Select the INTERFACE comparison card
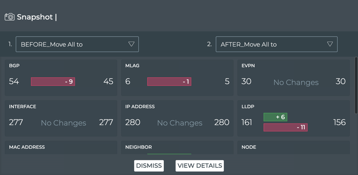 pos(61,118)
